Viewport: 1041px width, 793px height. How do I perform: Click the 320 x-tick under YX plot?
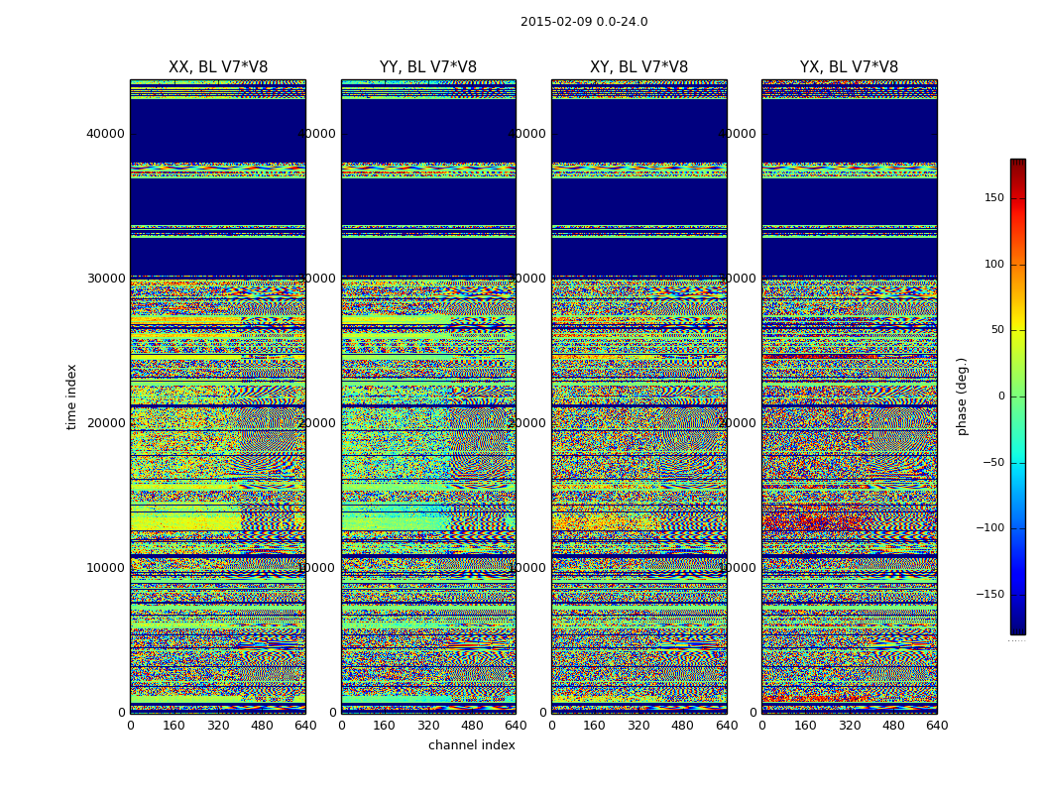click(x=849, y=726)
